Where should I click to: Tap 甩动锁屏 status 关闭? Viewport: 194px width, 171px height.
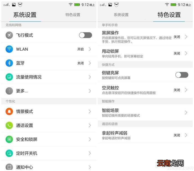coord(177,53)
